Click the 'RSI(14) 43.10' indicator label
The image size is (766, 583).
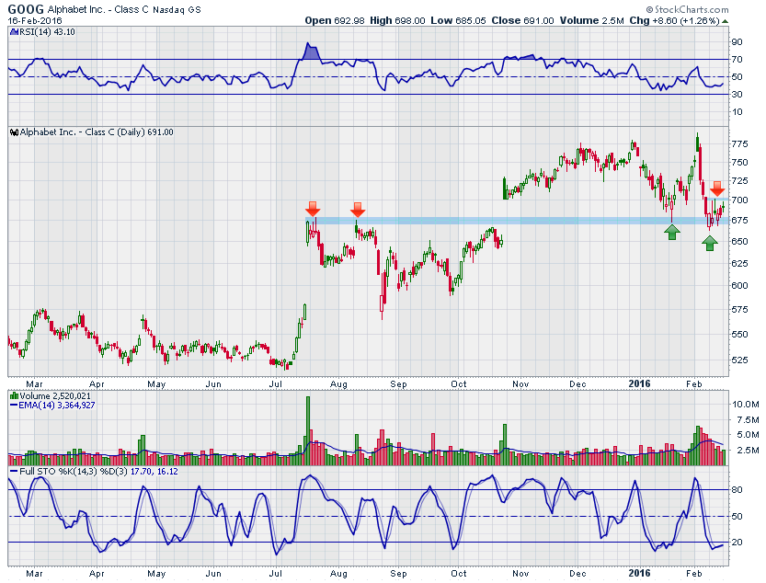point(46,32)
